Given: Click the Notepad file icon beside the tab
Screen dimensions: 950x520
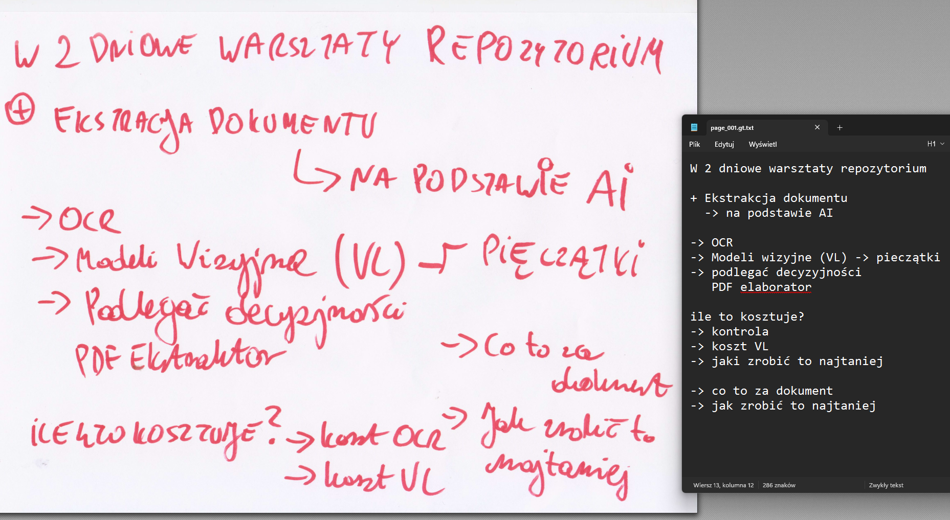Looking at the screenshot, I should pyautogui.click(x=694, y=127).
